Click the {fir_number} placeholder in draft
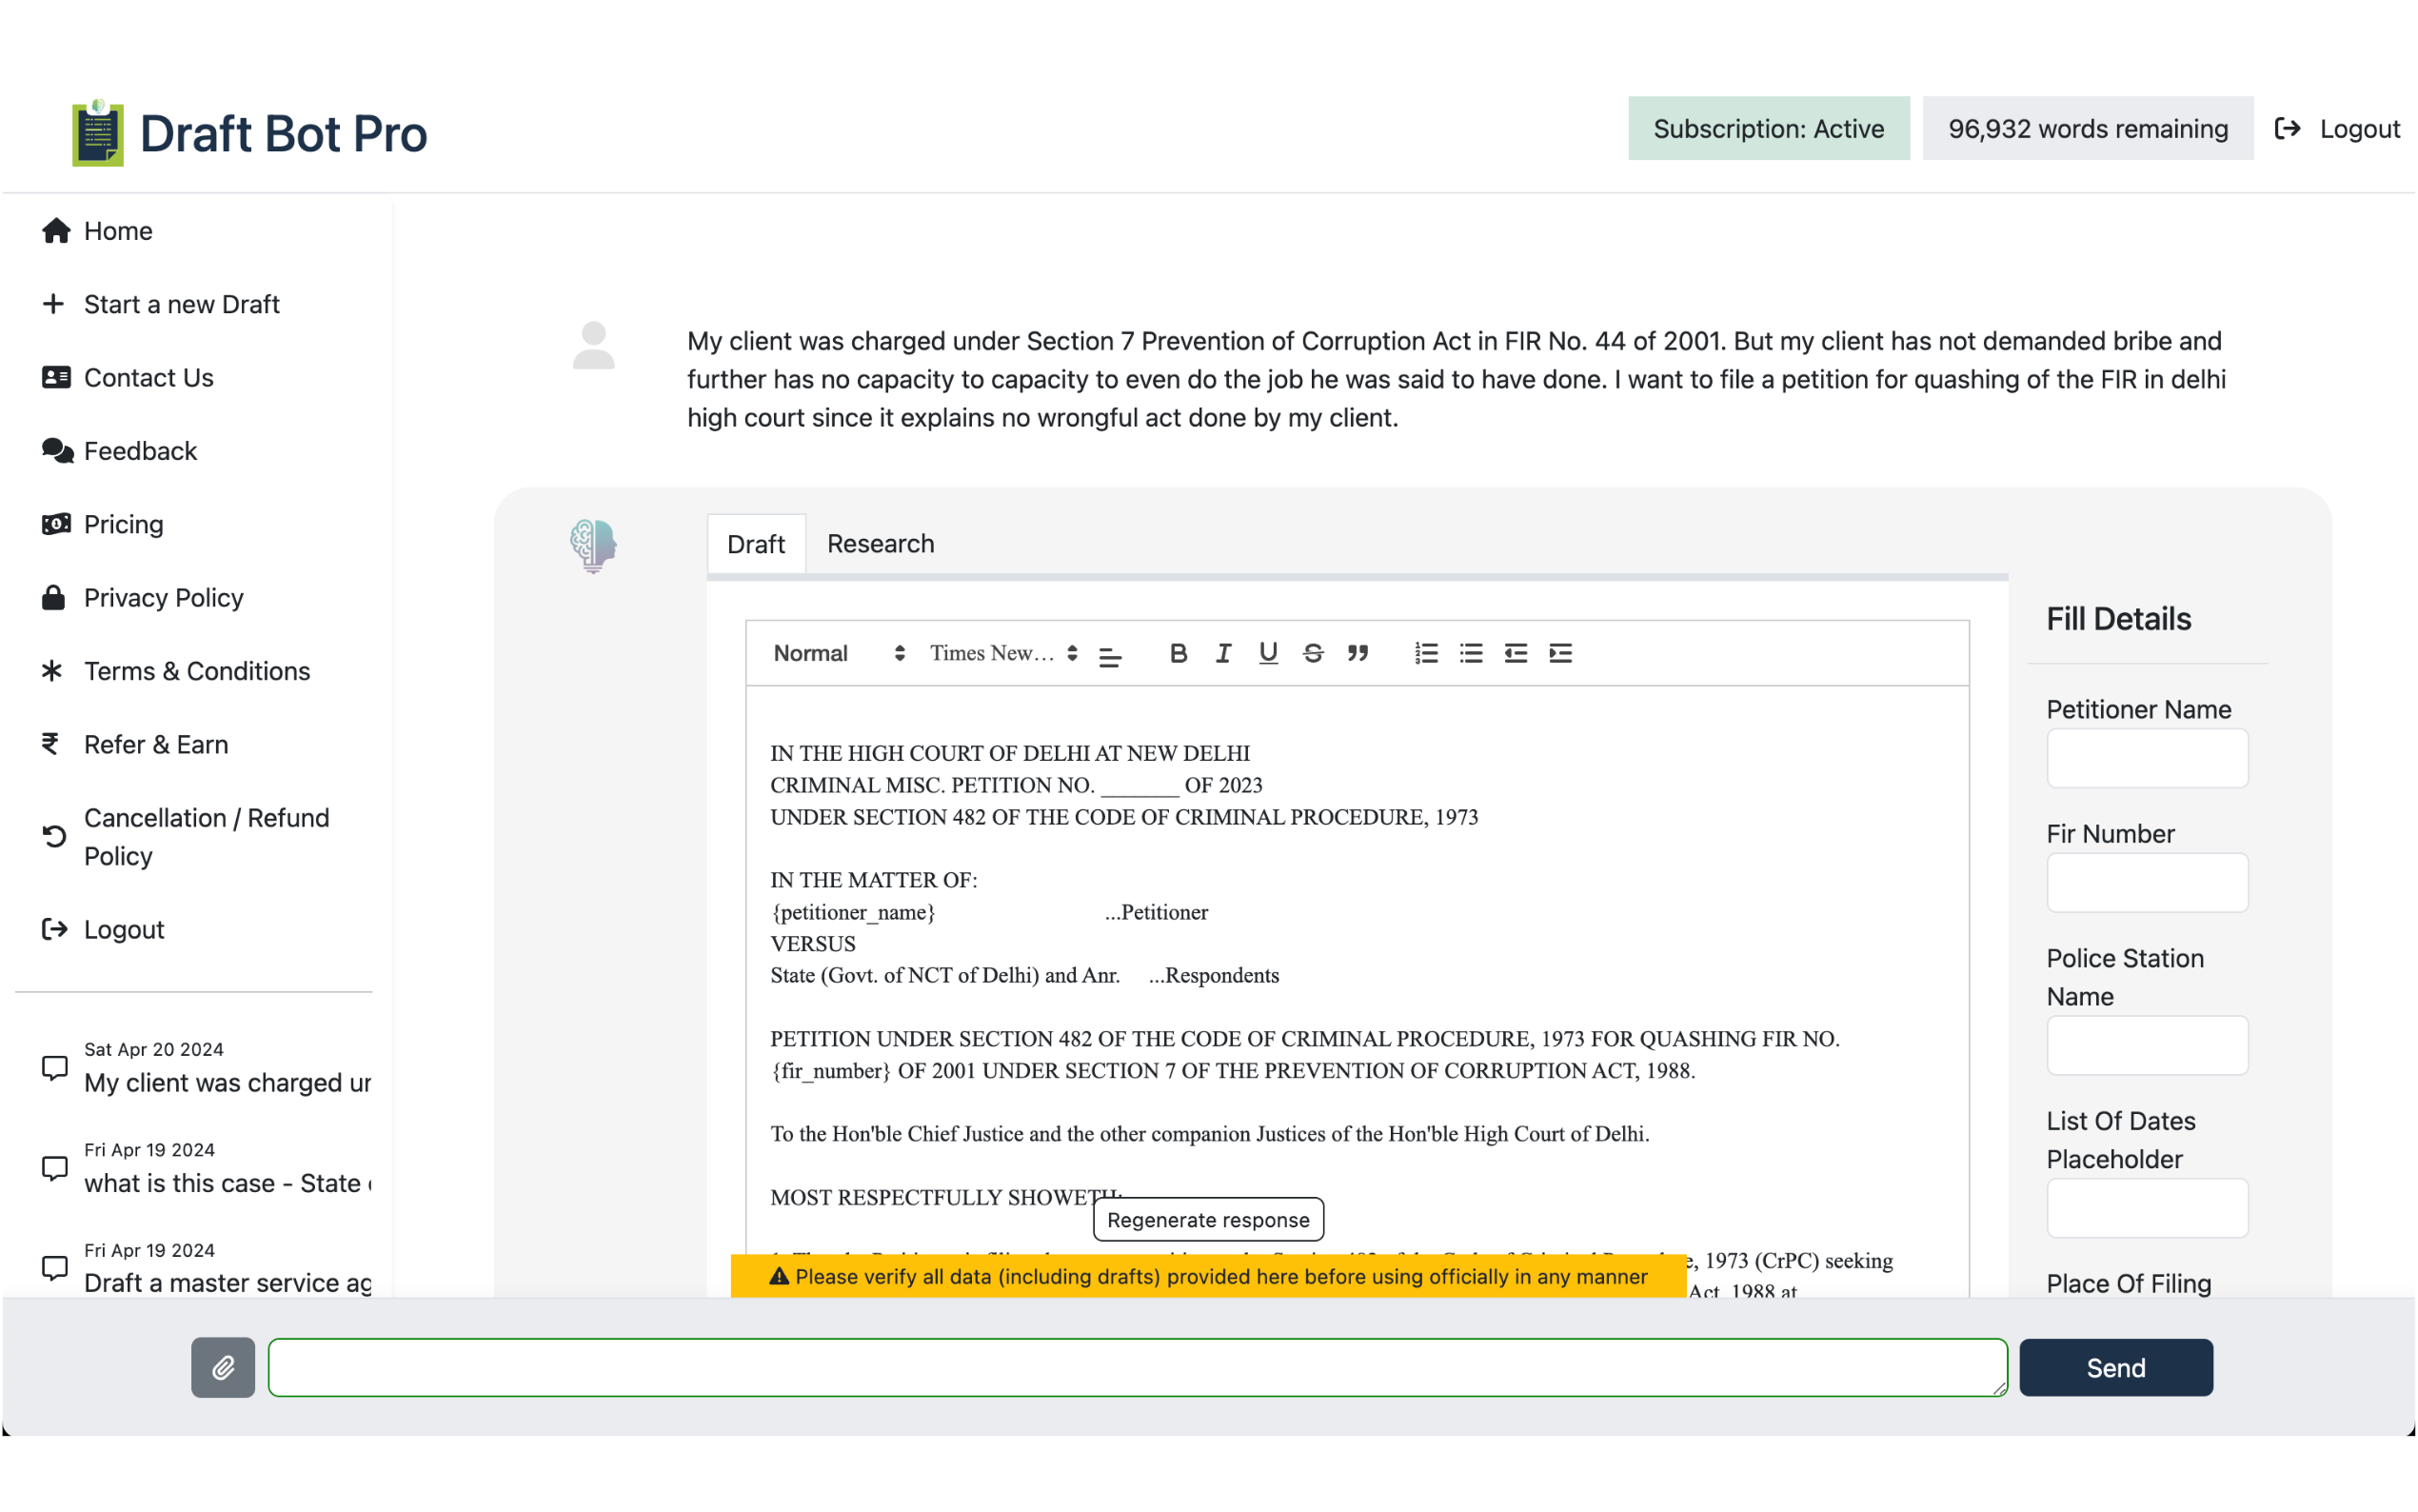This screenshot has height=1512, width=2418. pos(830,1071)
